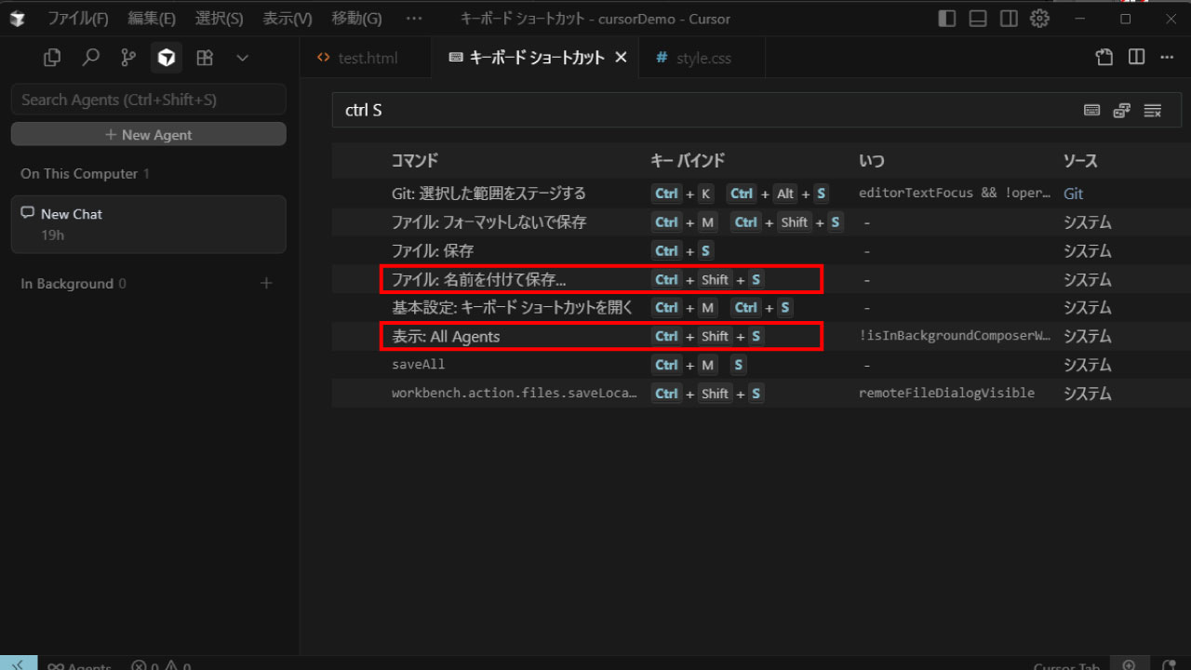Click keybinding cell for 名前を付けて保存
Image resolution: width=1191 pixels, height=670 pixels.
708,279
